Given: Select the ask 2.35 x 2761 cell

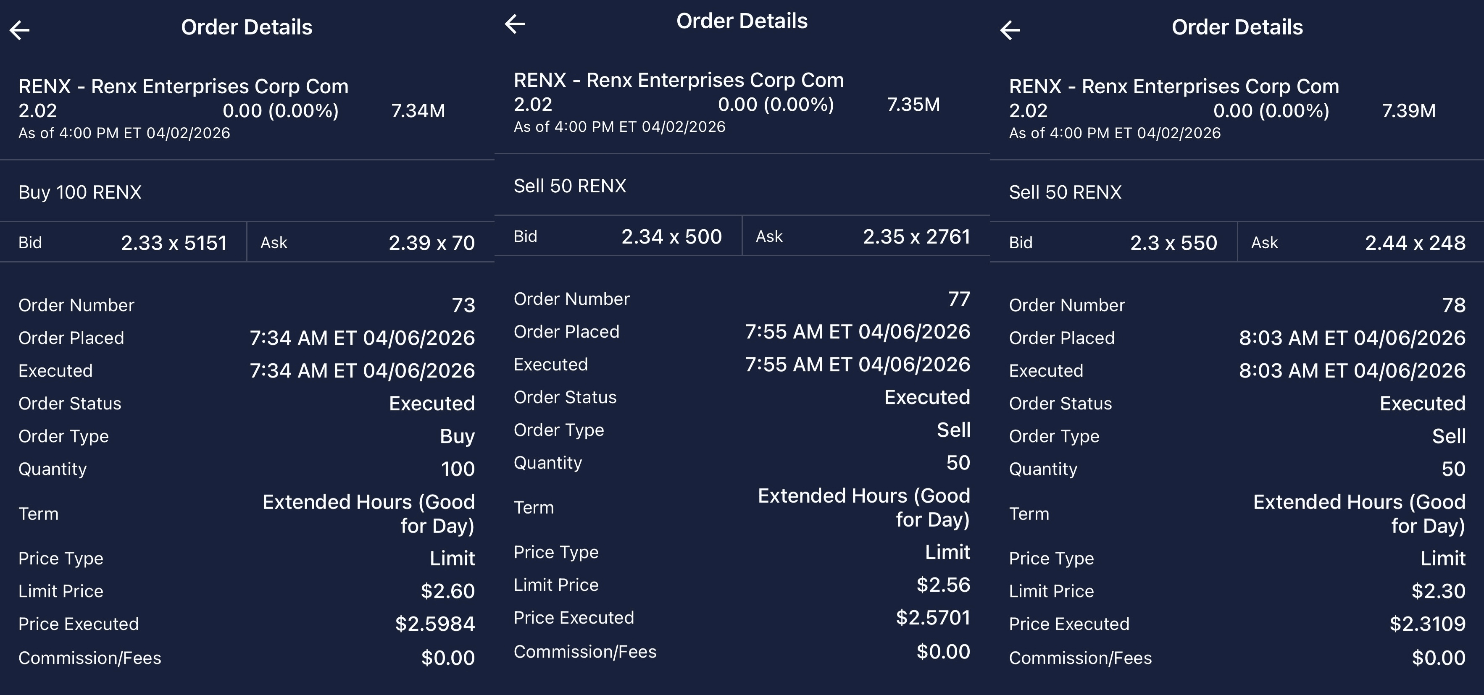Looking at the screenshot, I should tap(864, 236).
